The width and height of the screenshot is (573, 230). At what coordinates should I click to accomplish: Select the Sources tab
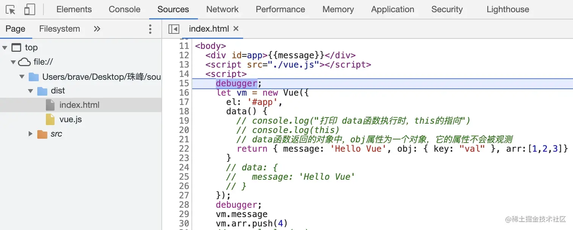tap(173, 9)
